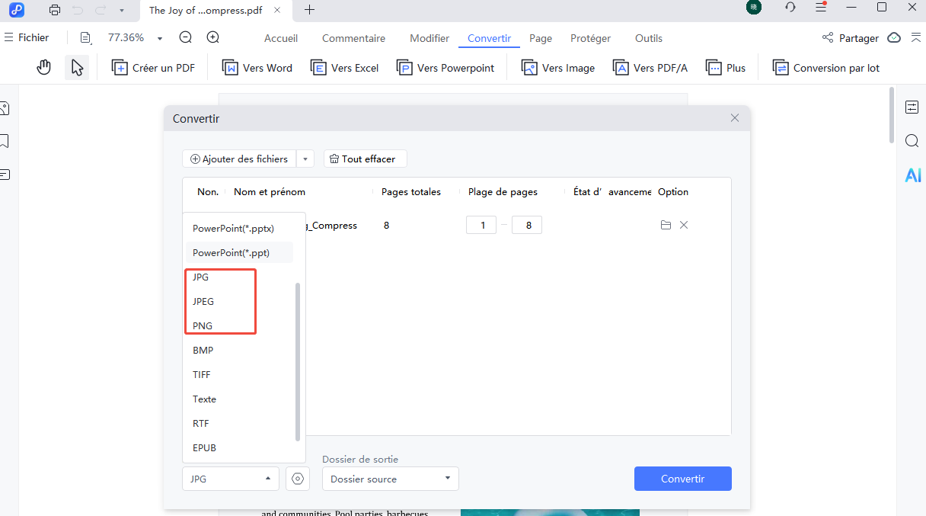This screenshot has width=926, height=516.
Task: Click the print icon
Action: coord(54,10)
